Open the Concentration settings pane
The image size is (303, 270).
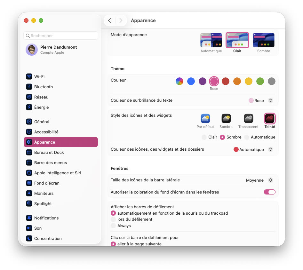[x=61, y=238]
